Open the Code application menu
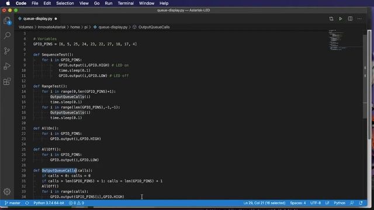Screen dimensions: 374x210 pyautogui.click(x=21, y=3)
